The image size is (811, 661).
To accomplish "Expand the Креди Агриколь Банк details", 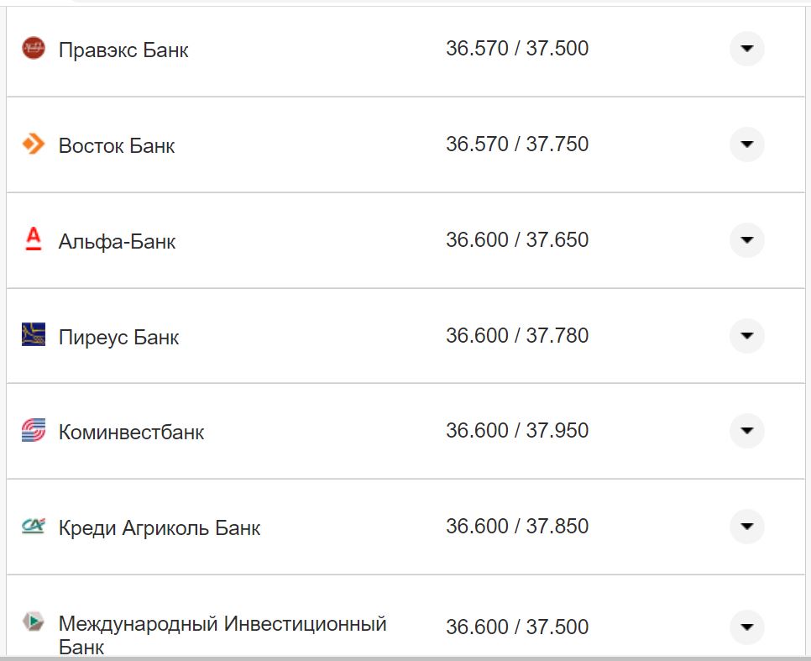I will (x=746, y=527).
